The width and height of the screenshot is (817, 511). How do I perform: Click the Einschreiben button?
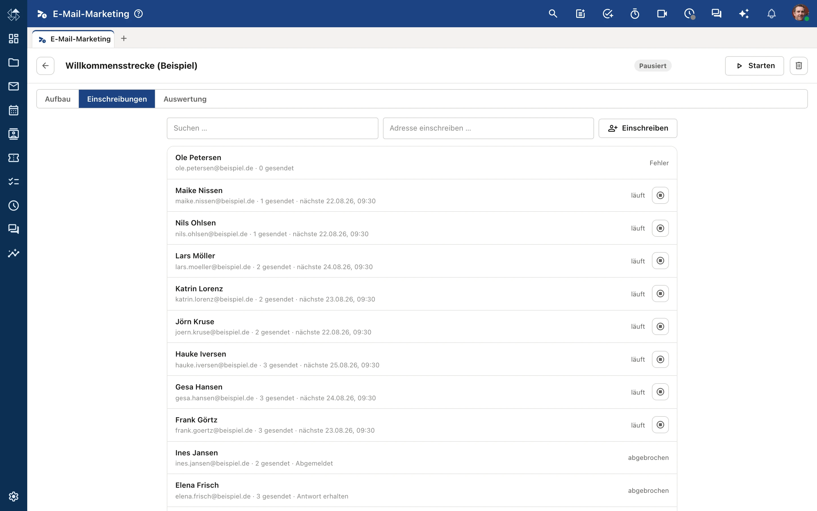coord(638,128)
